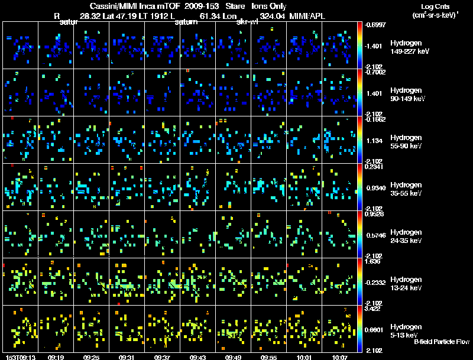Image resolution: width=473 pixels, height=360 pixels.
Task: Click the '09:31' time axis label
Action: pyautogui.click(x=127, y=357)
